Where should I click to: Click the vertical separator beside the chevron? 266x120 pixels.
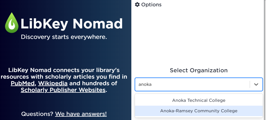(250, 84)
